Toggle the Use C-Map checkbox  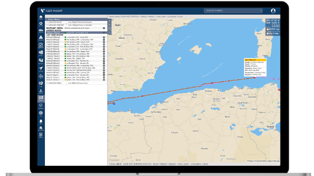tap(268, 34)
